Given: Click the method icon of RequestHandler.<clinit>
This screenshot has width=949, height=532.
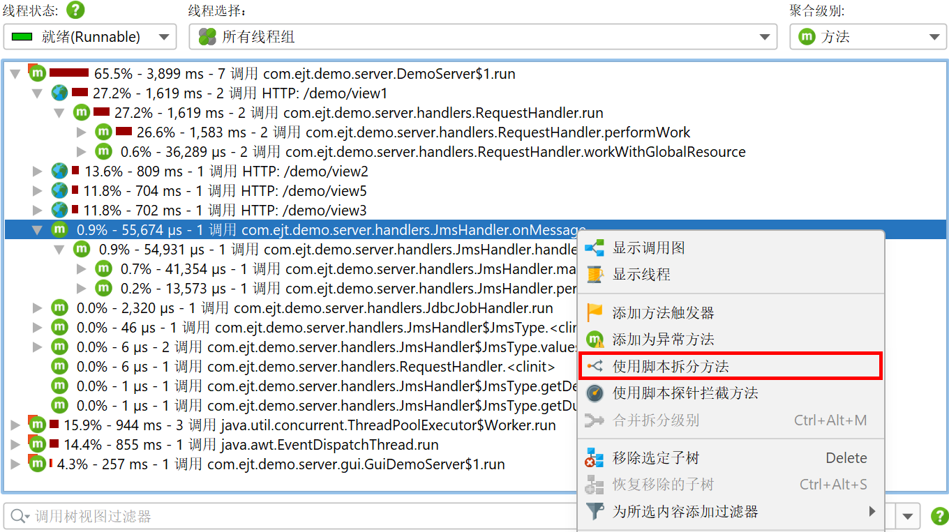Looking at the screenshot, I should coord(59,366).
